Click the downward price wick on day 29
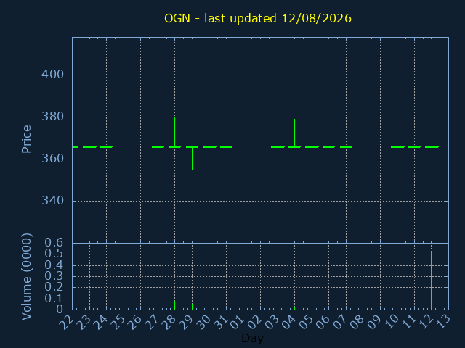 192,158
